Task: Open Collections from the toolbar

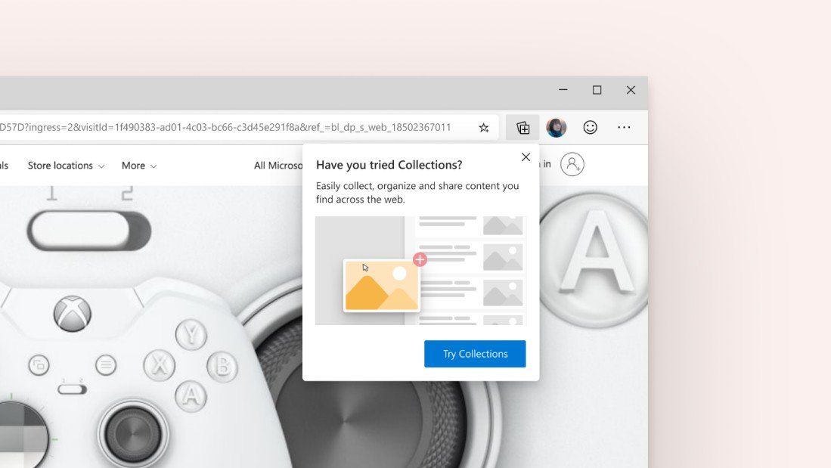Action: pos(522,127)
